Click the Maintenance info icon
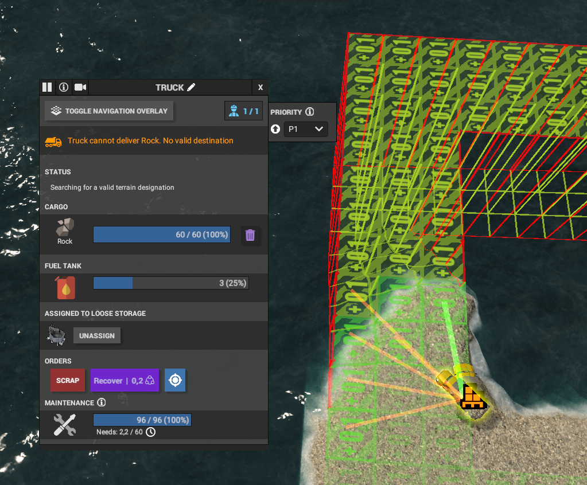Screen dimensions: 587x485 (x=101, y=402)
